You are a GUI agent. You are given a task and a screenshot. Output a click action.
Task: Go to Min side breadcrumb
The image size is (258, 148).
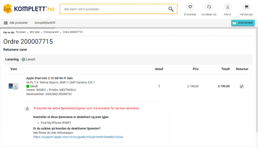tap(35, 32)
